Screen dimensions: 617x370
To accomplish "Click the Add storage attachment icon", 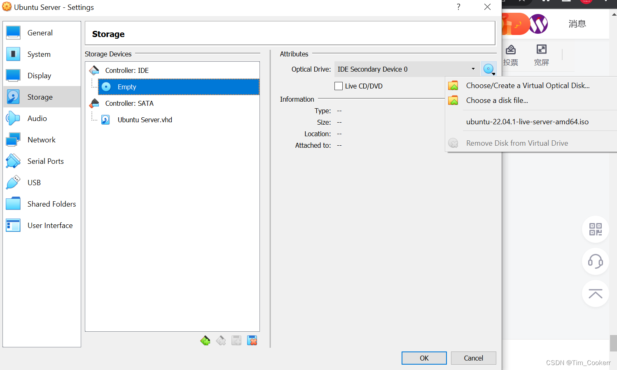I will click(x=236, y=340).
